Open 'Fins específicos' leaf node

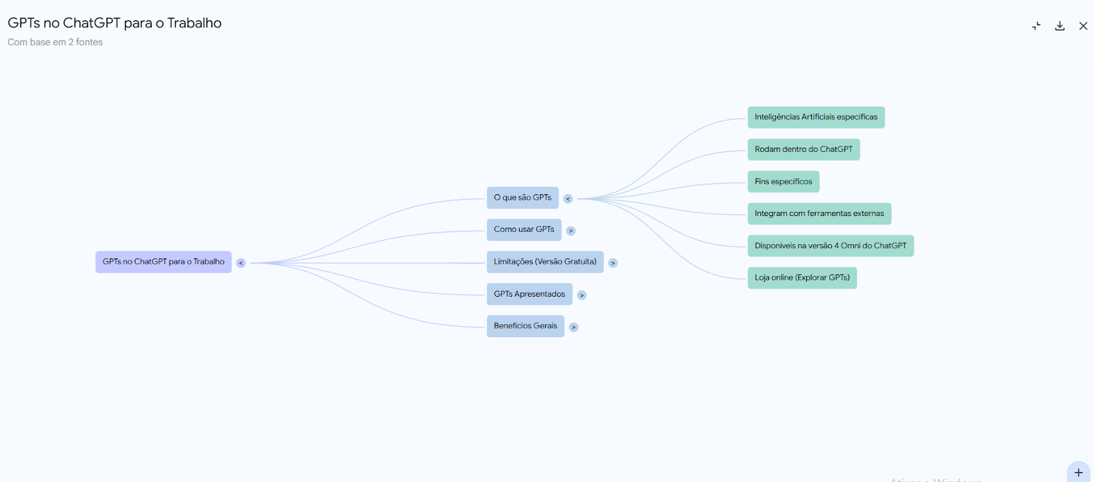click(783, 181)
